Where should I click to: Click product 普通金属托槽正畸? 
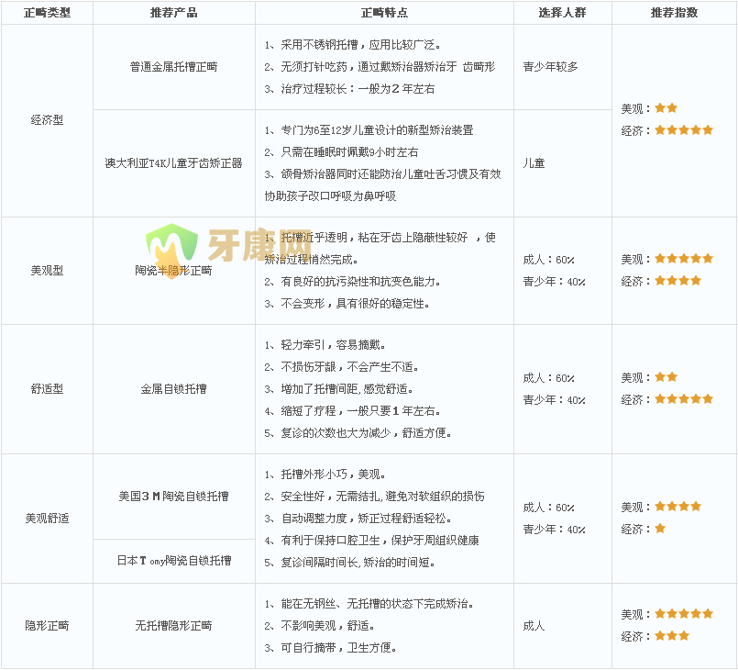tap(173, 67)
